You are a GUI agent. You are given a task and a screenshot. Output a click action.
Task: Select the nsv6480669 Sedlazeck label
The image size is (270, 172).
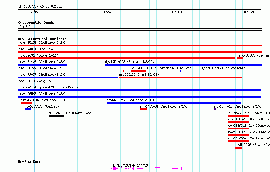(x=249, y=138)
